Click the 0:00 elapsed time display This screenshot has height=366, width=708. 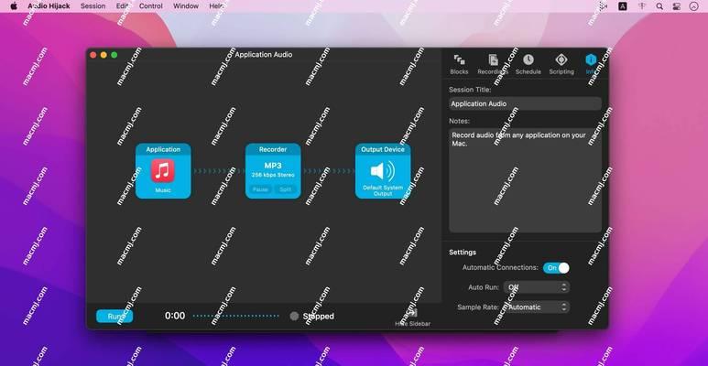[175, 316]
